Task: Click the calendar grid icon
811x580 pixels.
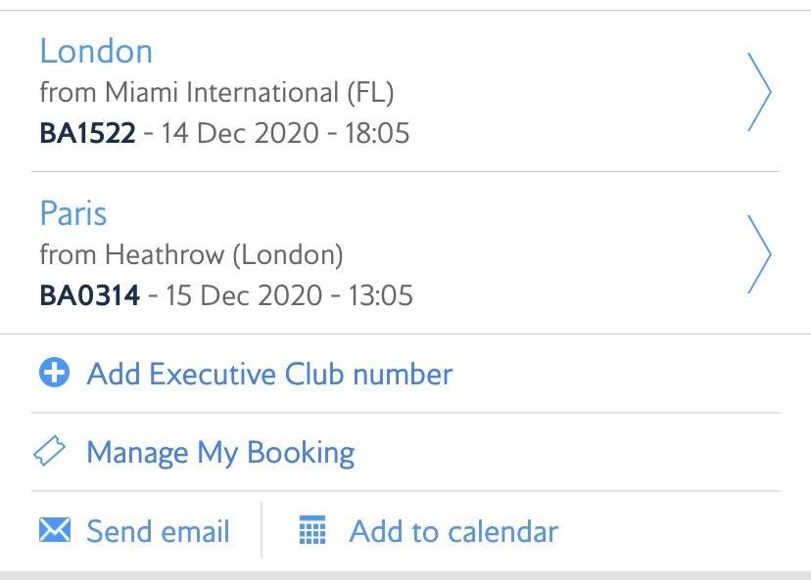Action: coord(312,530)
